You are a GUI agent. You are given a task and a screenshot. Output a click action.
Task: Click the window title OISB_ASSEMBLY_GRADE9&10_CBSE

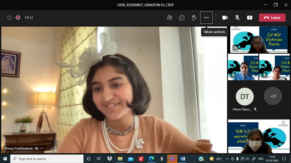145,5
